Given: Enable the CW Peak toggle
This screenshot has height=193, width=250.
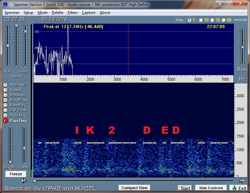Looking at the screenshot, I should (x=5, y=110).
